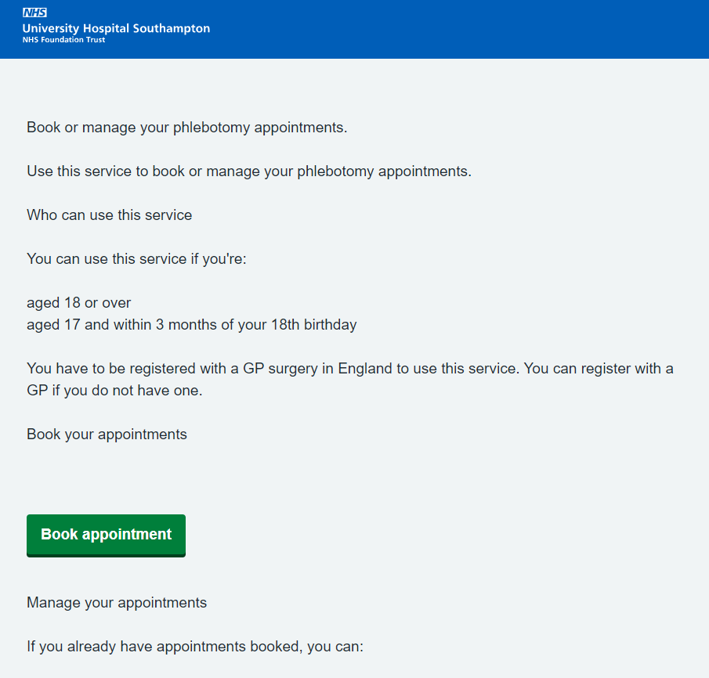Click the 'You have to be registered' sentence start
The width and height of the screenshot is (709, 678).
(86, 368)
